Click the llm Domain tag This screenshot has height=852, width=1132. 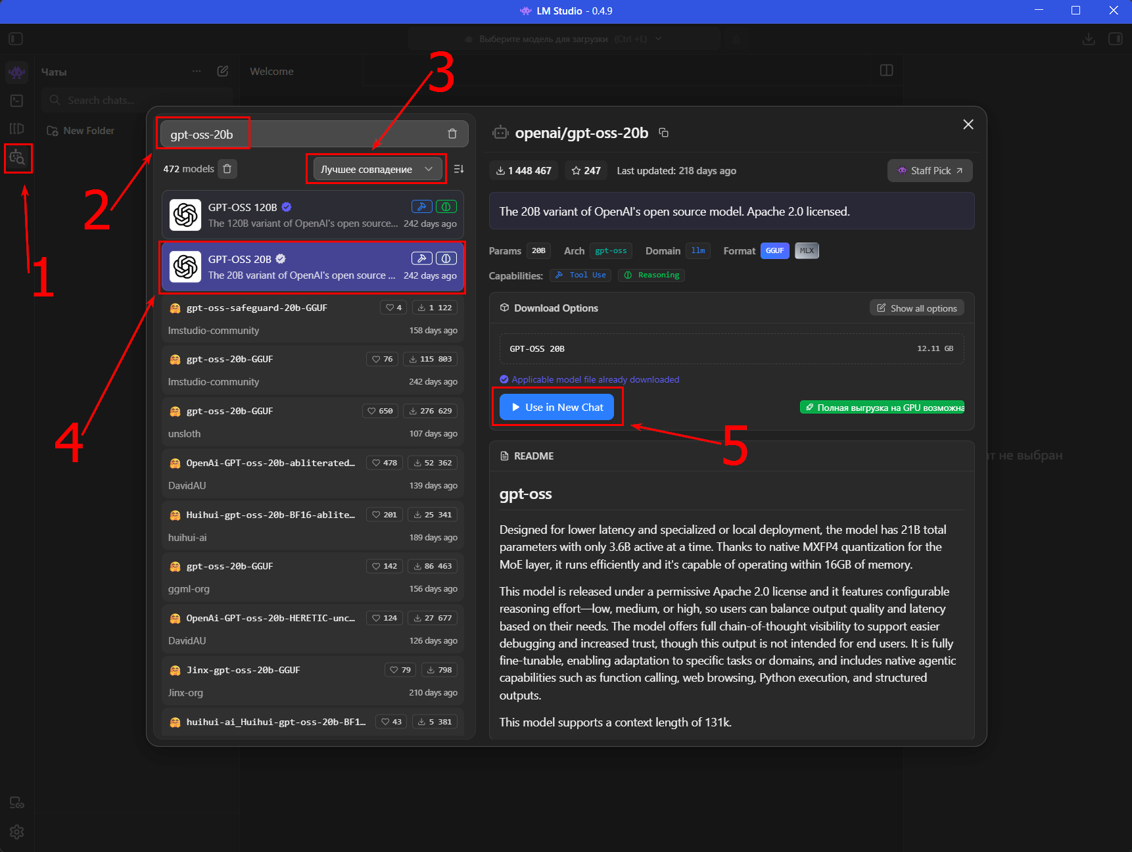pyautogui.click(x=698, y=250)
